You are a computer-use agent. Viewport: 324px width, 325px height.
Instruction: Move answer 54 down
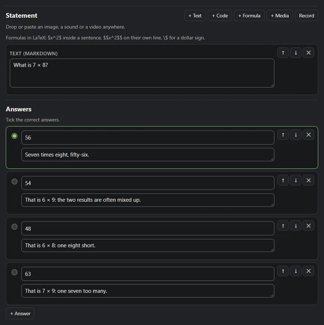click(x=296, y=180)
